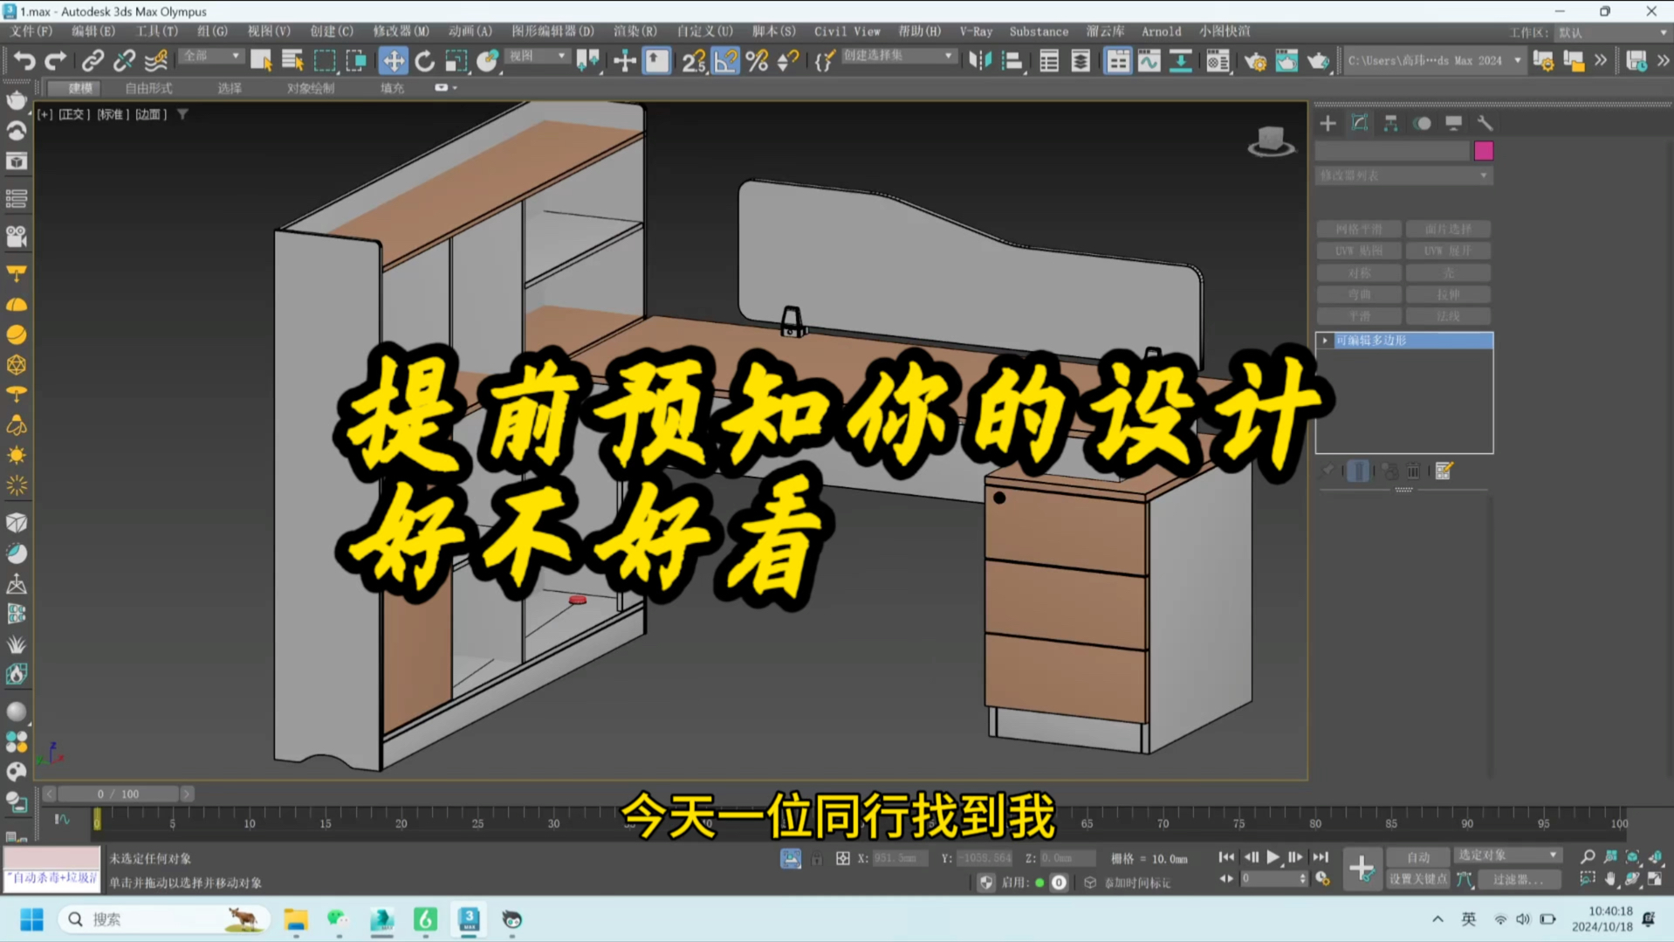Screen dimensions: 1674x942
Task: Click the 过滤器... button
Action: 1518,879
